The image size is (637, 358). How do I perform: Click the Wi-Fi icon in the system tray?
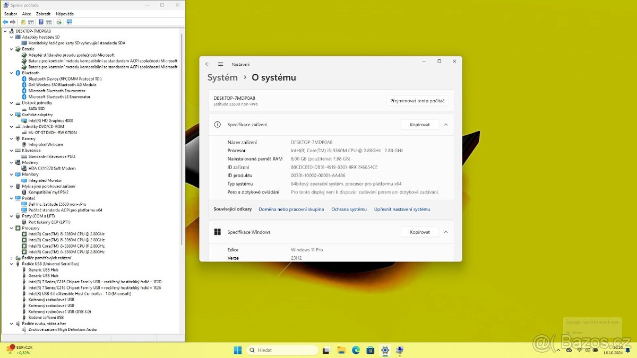[x=579, y=350]
